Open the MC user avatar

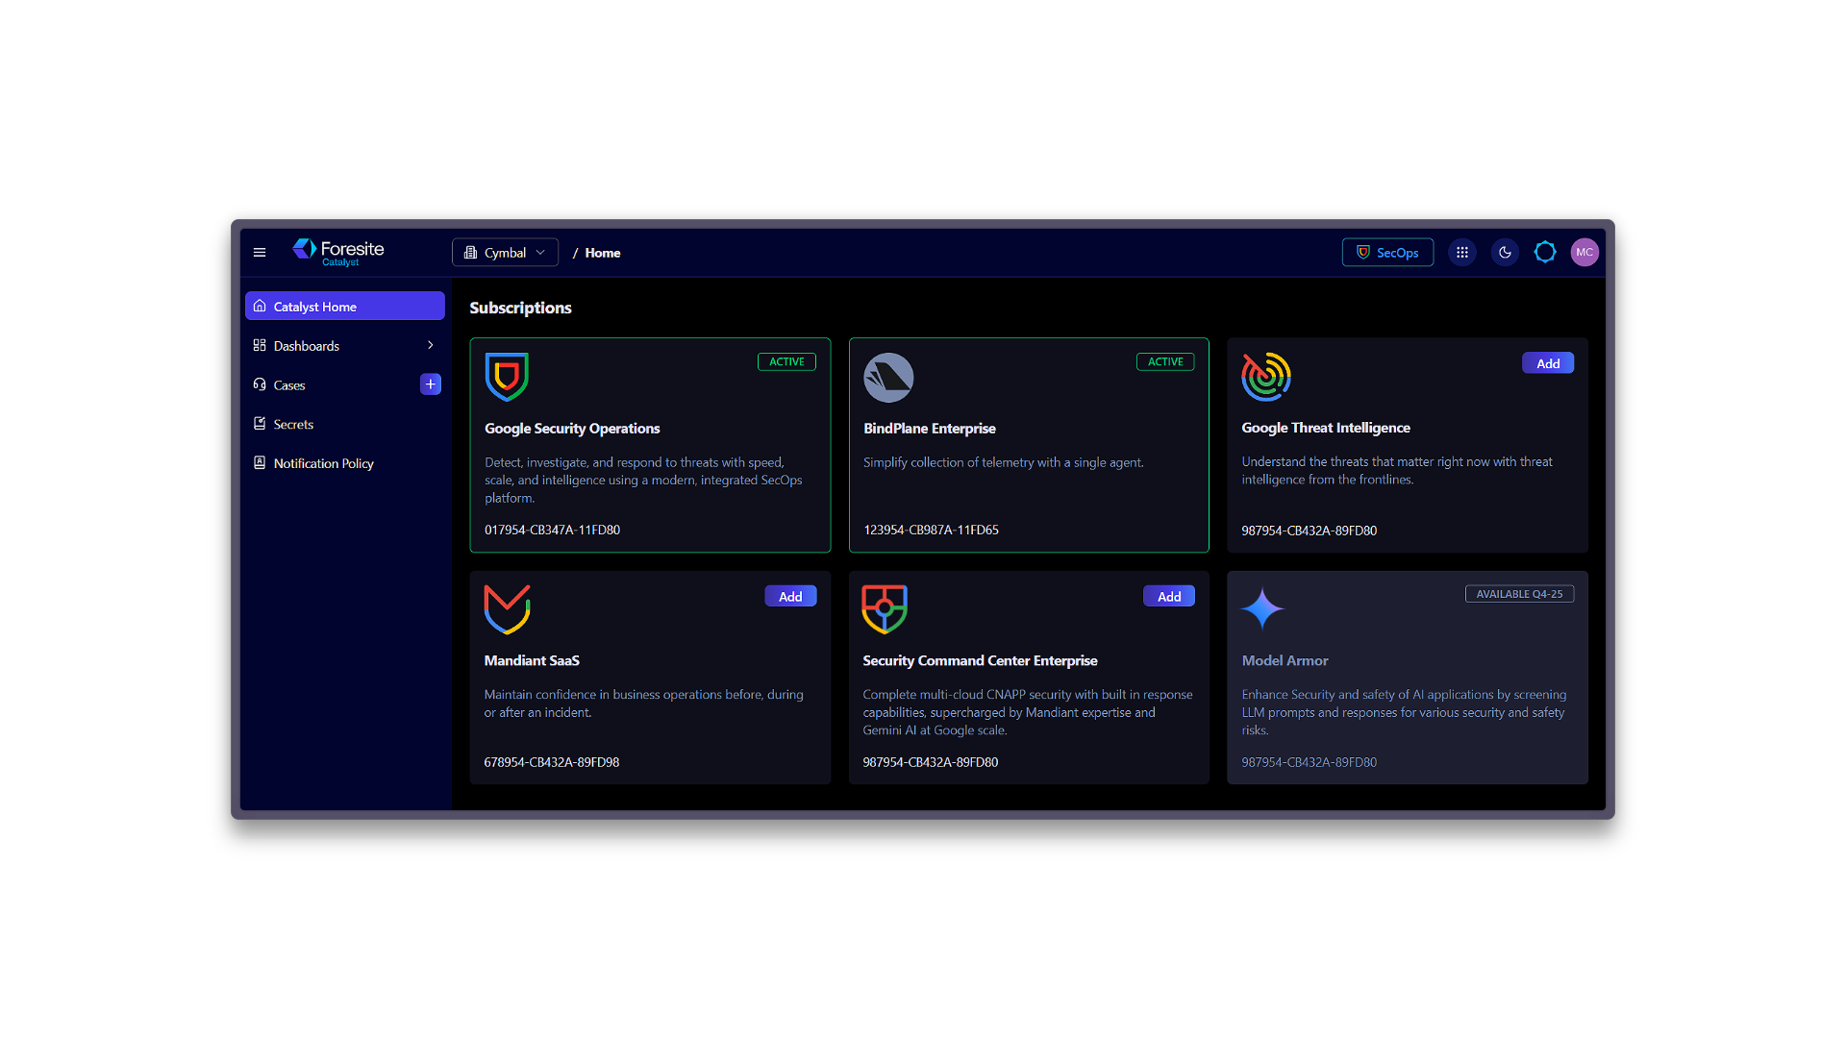[1584, 252]
